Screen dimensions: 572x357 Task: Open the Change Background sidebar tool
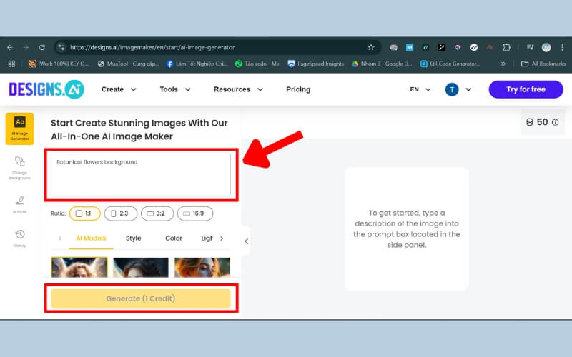coord(20,168)
